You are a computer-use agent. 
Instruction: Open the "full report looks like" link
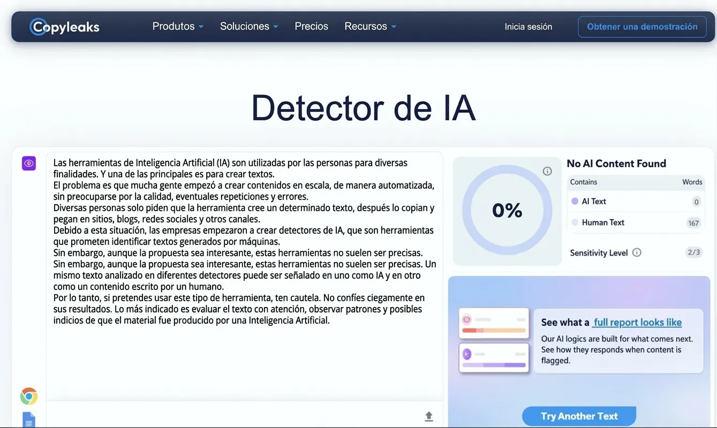coord(637,322)
